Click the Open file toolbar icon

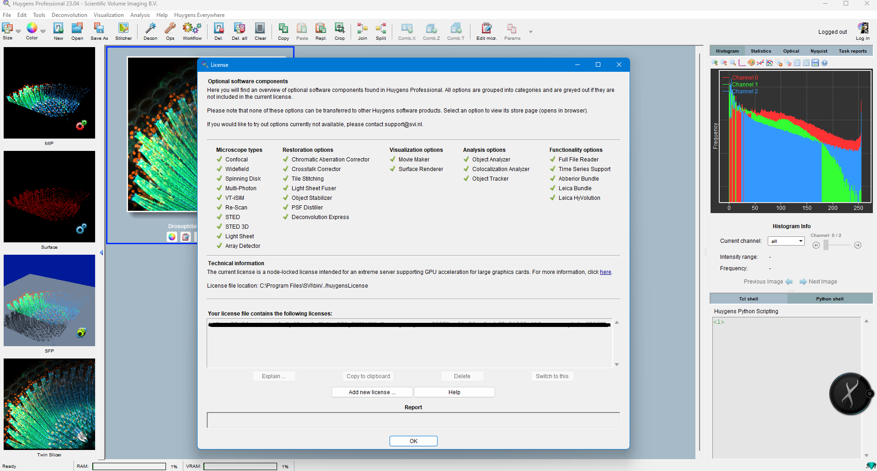77,32
